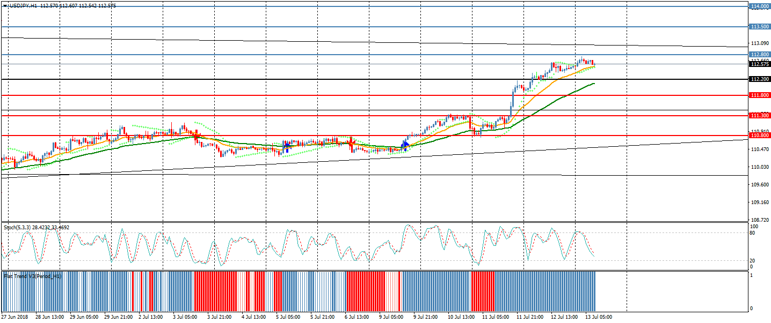Click the 5 Jul 05:00 time axis label

click(x=287, y=317)
